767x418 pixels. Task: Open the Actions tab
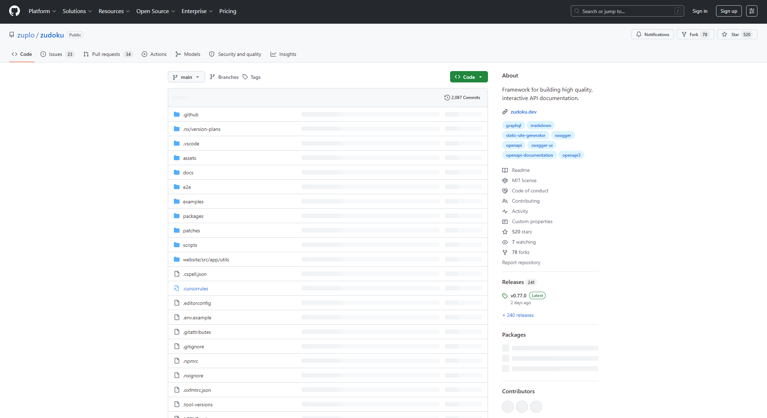tap(154, 54)
